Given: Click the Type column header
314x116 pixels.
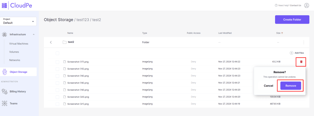Looking at the screenshot, I should pyautogui.click(x=145, y=33).
